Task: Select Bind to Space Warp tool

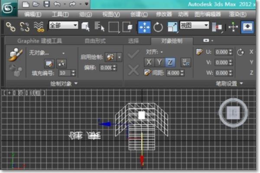Action: pos(39,27)
